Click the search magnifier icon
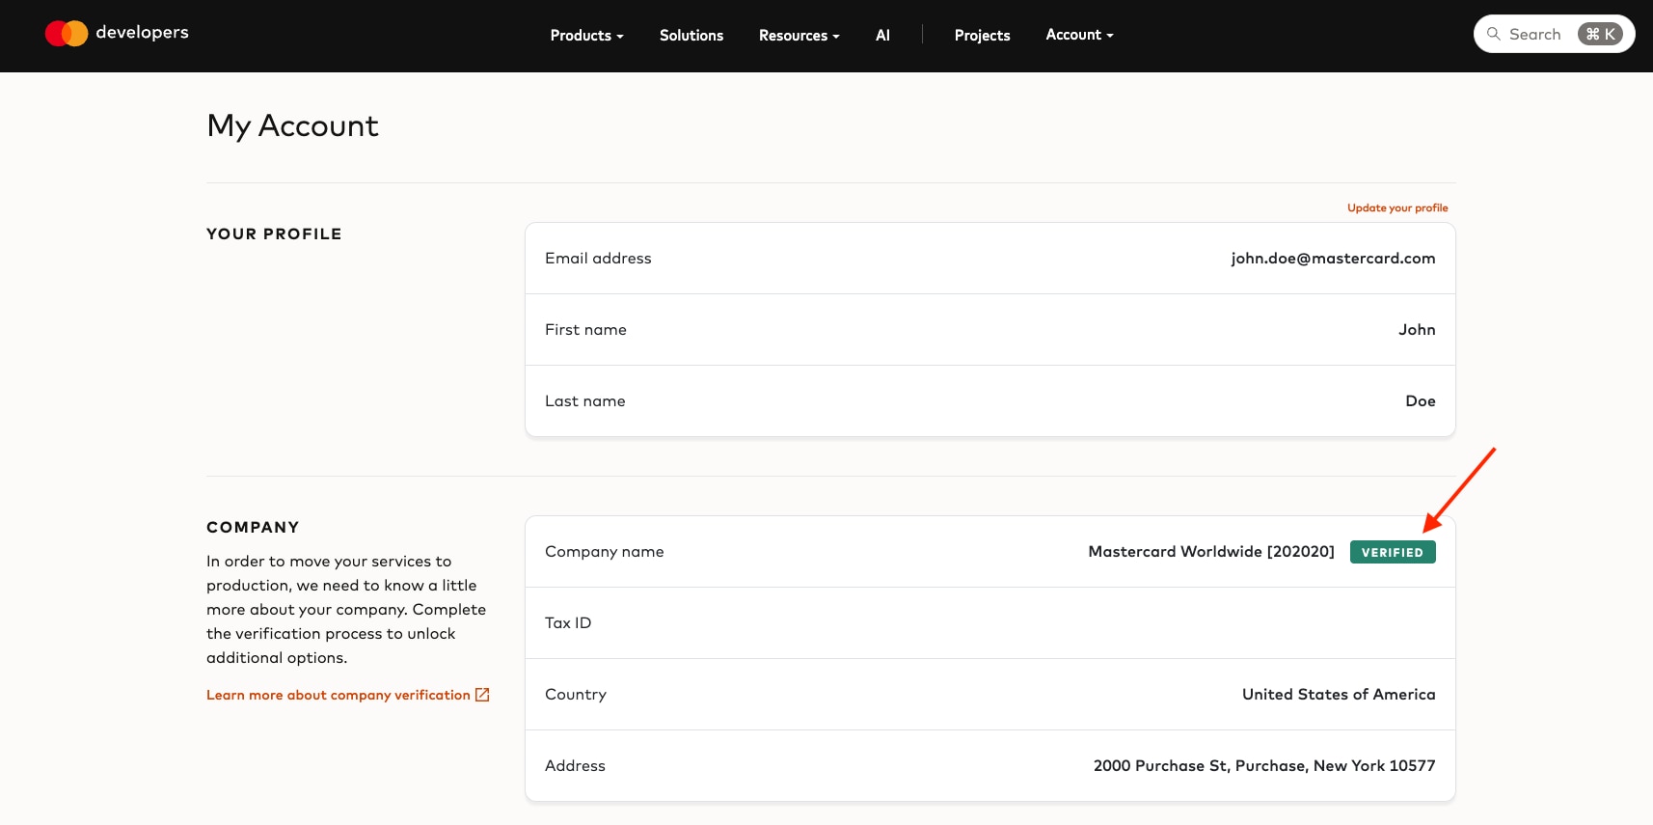 pyautogui.click(x=1493, y=34)
